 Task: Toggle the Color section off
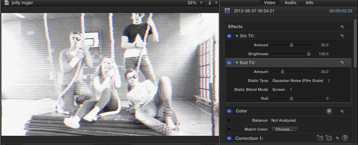[x=229, y=111]
